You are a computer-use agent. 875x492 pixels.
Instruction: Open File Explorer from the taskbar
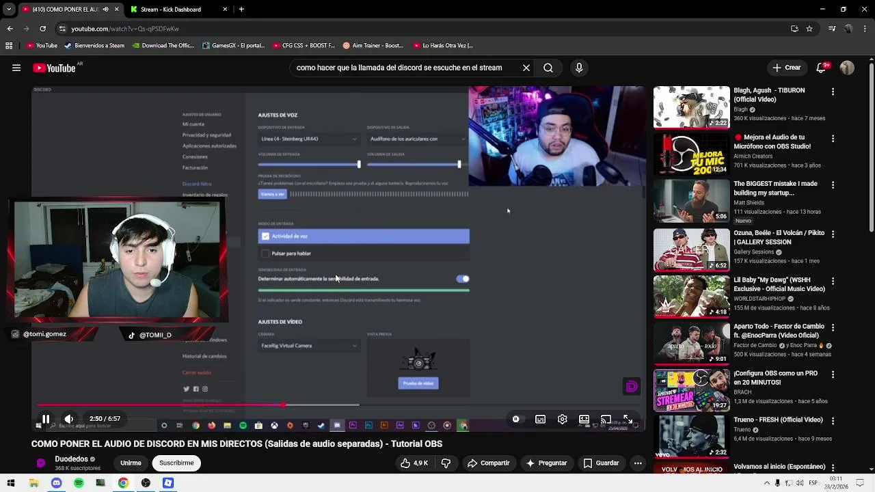pyautogui.click(x=33, y=483)
